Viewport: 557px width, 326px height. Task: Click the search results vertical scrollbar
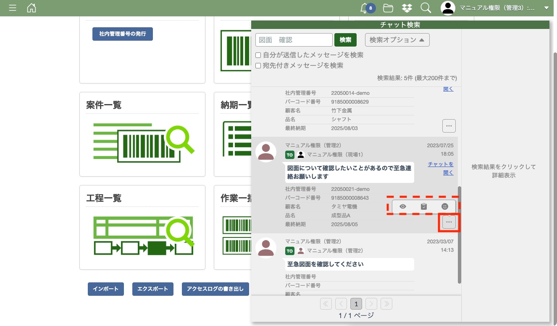[x=460, y=235]
